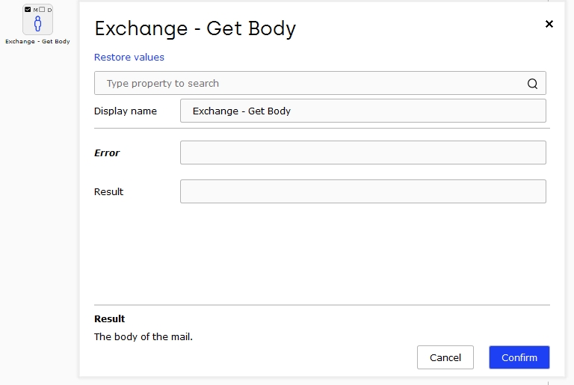Click the Restore values link
The image size is (574, 385).
pyautogui.click(x=129, y=57)
